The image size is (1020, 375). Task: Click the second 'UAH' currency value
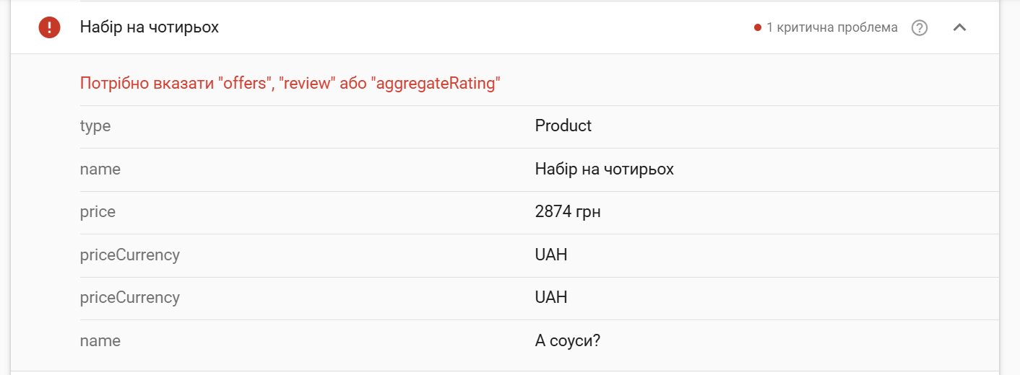551,297
